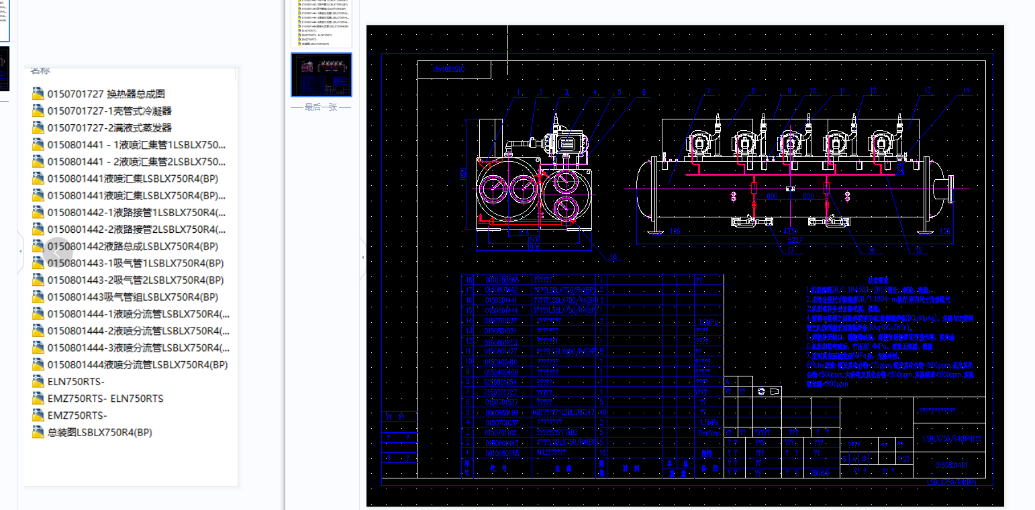Click the collapse arrow left of the file list
Viewport: 1035px width, 510px height.
coord(20,251)
